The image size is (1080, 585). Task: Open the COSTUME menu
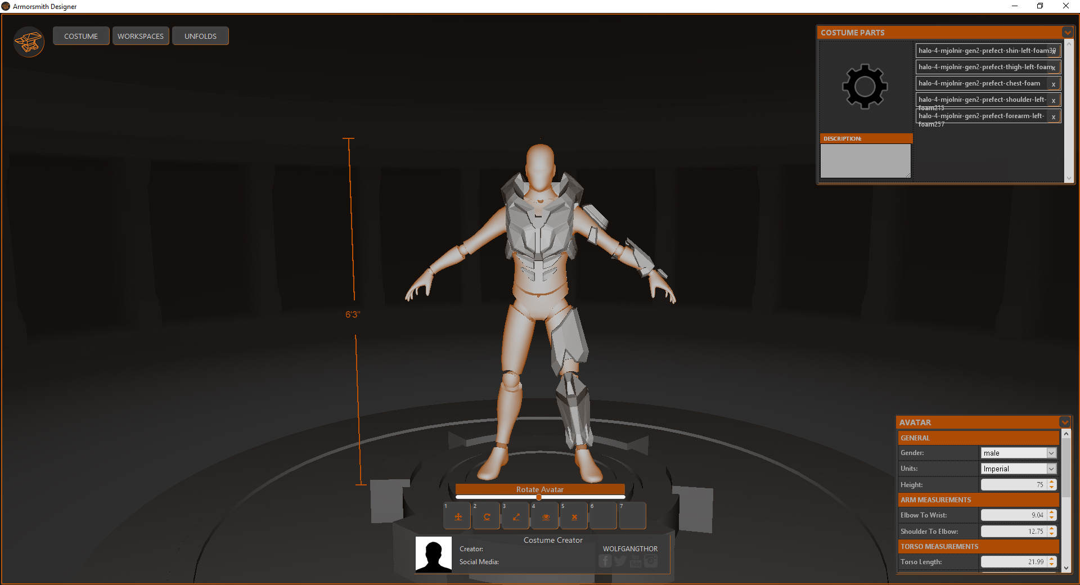click(x=81, y=36)
